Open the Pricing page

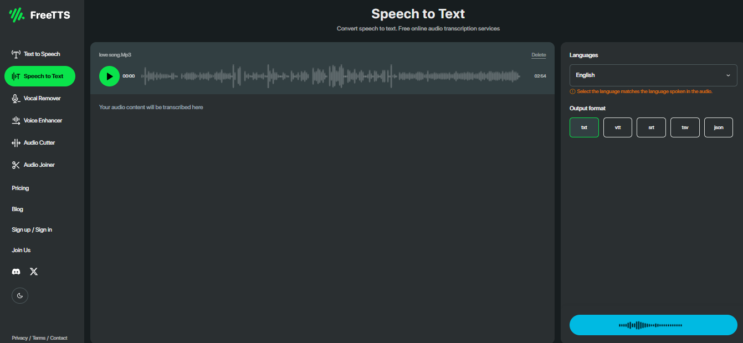pyautogui.click(x=20, y=188)
